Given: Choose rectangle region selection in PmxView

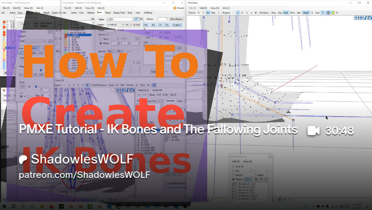Looking at the screenshot, I should tap(238, 13).
